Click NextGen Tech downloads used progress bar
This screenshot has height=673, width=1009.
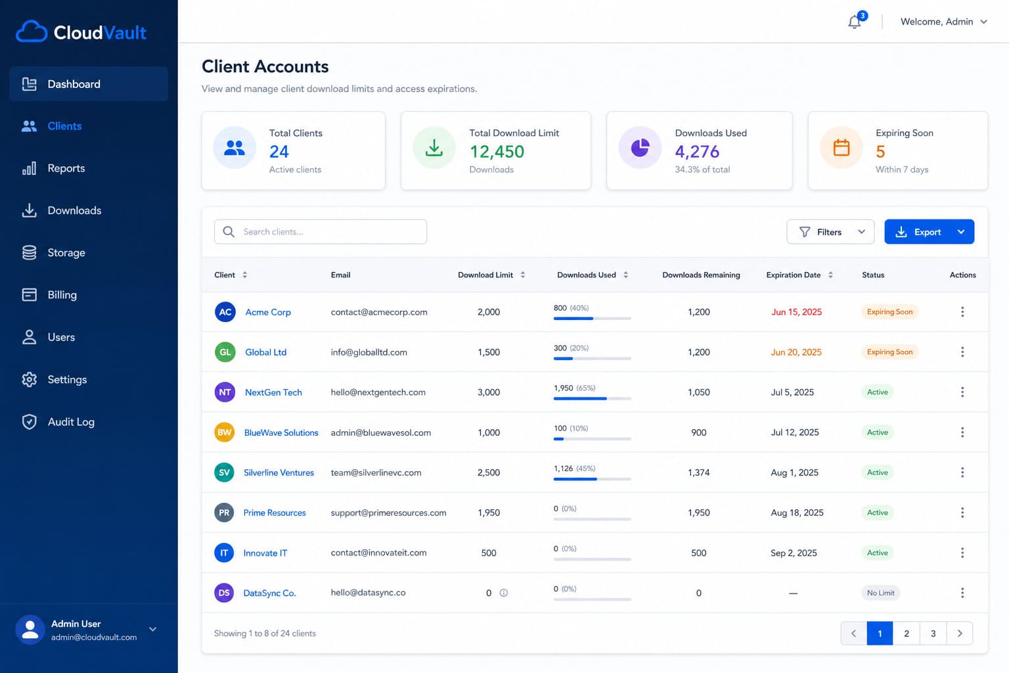pyautogui.click(x=593, y=399)
